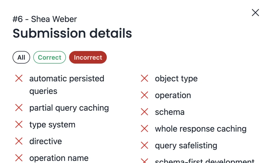Click the operation list item
The height and width of the screenshot is (163, 268).
click(173, 95)
